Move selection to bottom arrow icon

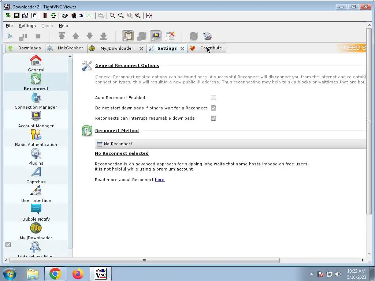tap(103, 36)
